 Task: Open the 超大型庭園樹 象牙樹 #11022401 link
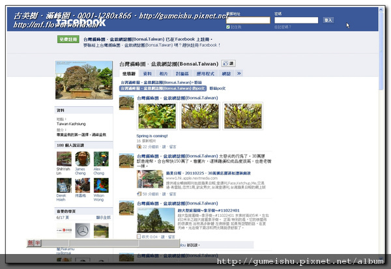209,210
